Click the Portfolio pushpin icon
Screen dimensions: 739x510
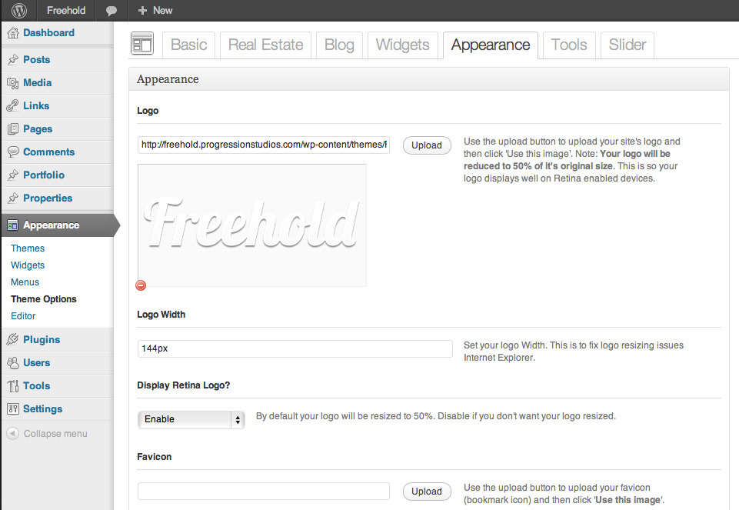(13, 175)
